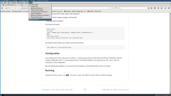Click the Running heading
Image resolution: width=171 pixels, height=96 pixels.
(x=50, y=70)
